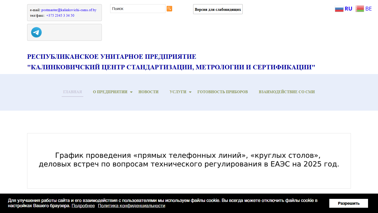This screenshot has height=213, width=378.
Task: Expand the УСЛУГИ dropdown arrow
Action: tap(190, 92)
